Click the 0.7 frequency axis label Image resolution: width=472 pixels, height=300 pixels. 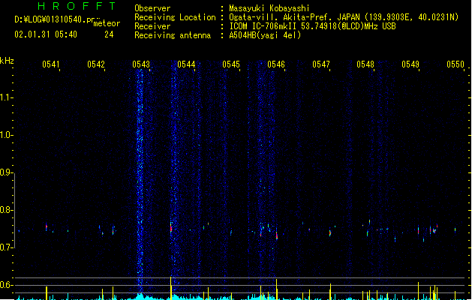click(x=5, y=247)
